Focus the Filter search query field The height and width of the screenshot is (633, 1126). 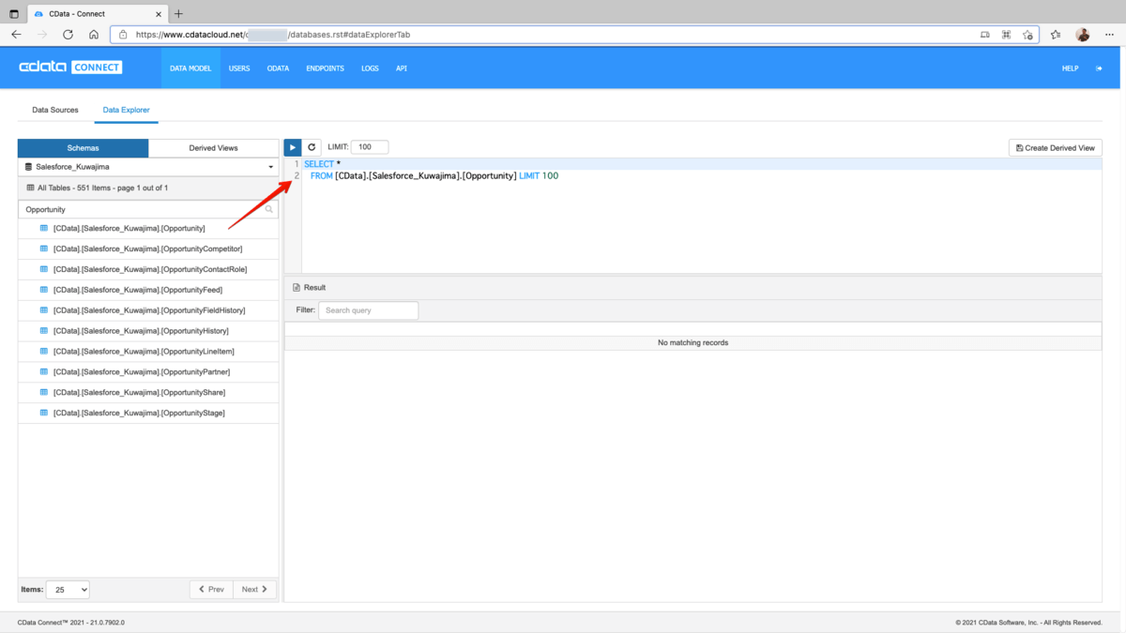pos(369,310)
